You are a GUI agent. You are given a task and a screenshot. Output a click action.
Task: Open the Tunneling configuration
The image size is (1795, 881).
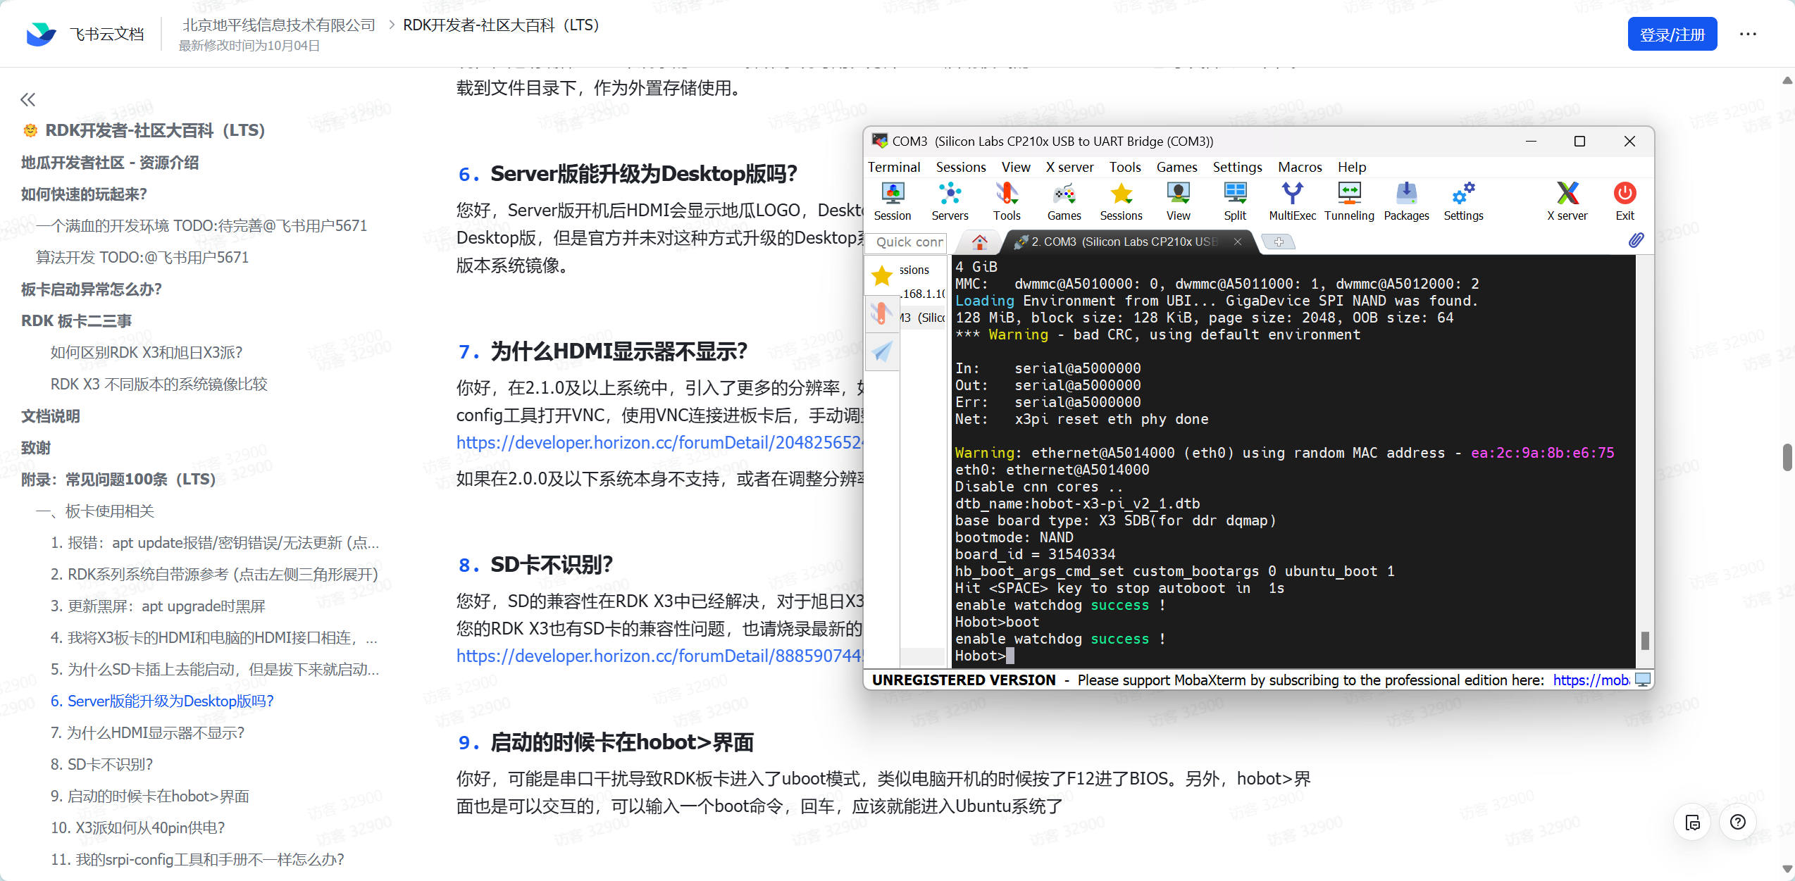[x=1348, y=201]
